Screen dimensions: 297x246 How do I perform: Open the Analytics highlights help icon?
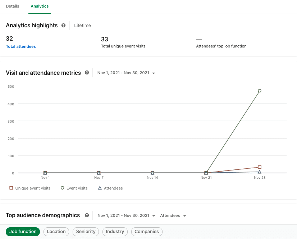(x=63, y=26)
